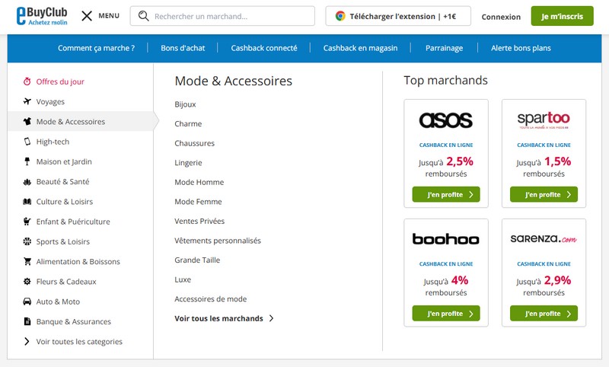609x367 pixels.
Task: Click Télécharger l'extension button
Action: click(398, 16)
